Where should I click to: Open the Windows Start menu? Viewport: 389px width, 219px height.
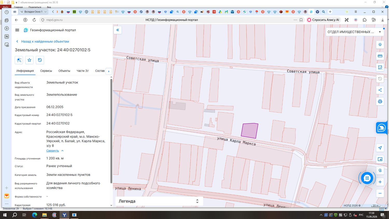coord(5,215)
